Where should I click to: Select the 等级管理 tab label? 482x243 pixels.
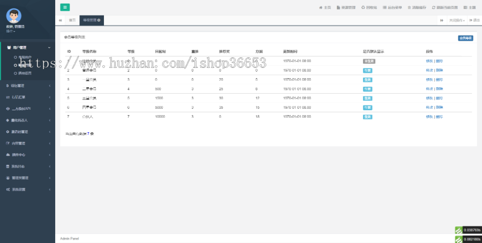[x=90, y=20]
